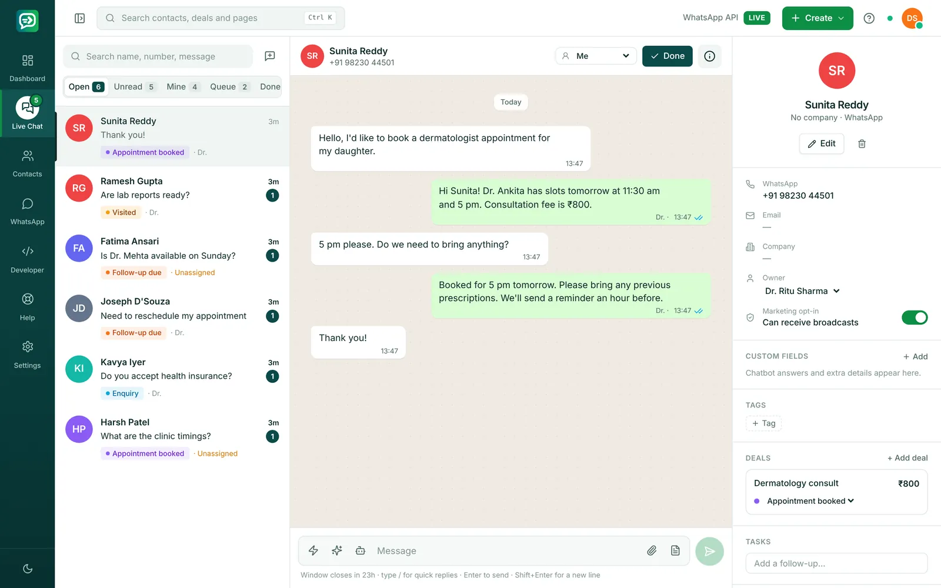Screen dimensions: 941x588
Task: Open the Developer section
Action: pos(27,260)
